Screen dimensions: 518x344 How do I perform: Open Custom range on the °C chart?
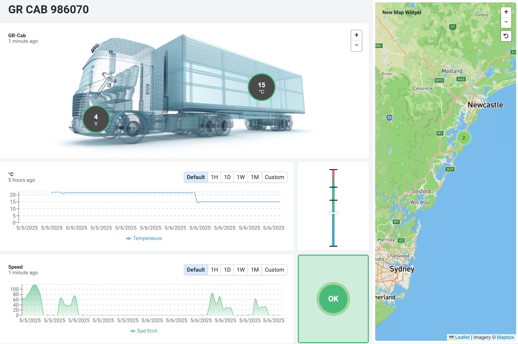coord(274,177)
